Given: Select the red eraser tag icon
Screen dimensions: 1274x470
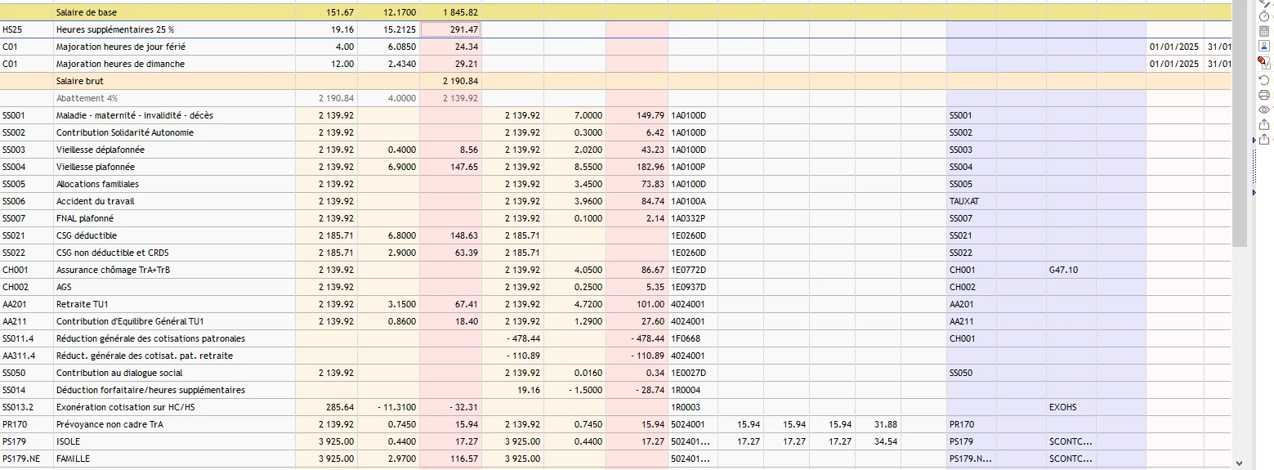Looking at the screenshot, I should [1264, 62].
